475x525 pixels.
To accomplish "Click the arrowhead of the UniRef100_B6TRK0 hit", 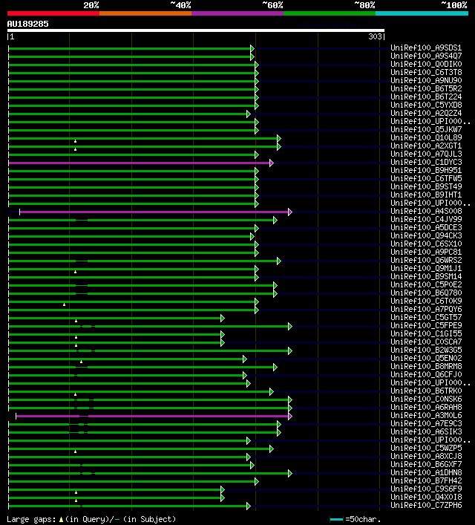I will point(272,392).
